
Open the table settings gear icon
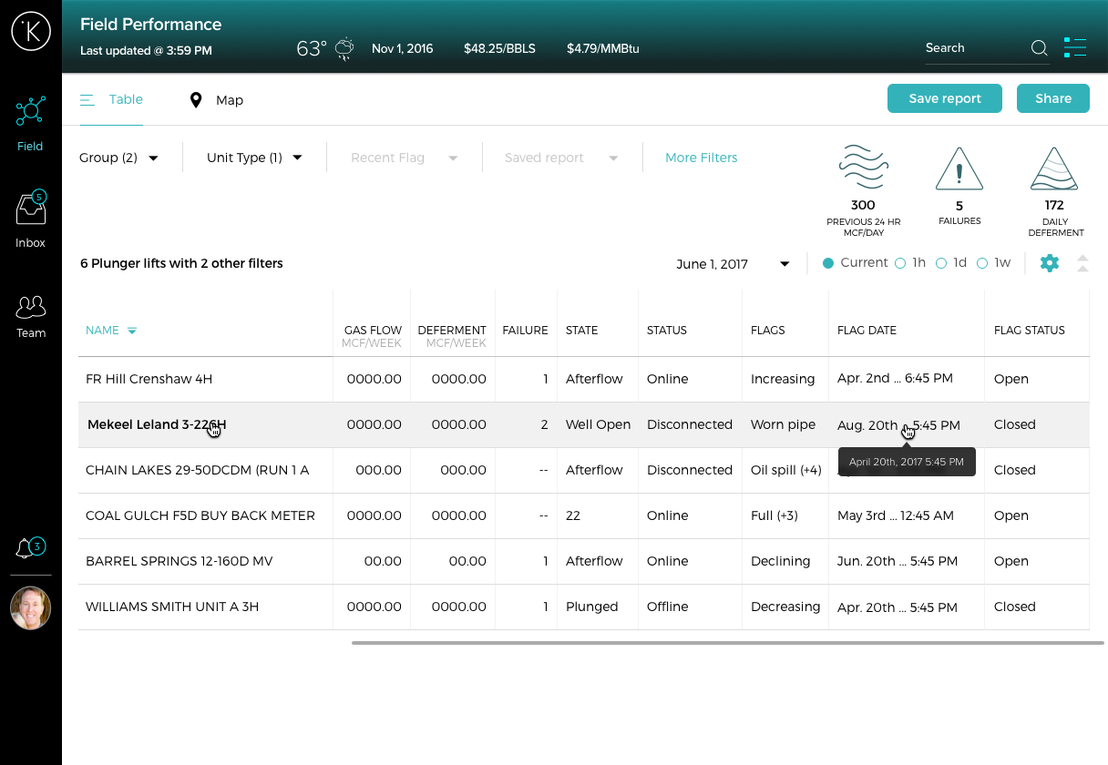click(x=1050, y=263)
